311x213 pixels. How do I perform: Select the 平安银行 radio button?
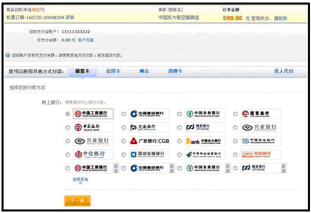click(x=235, y=155)
